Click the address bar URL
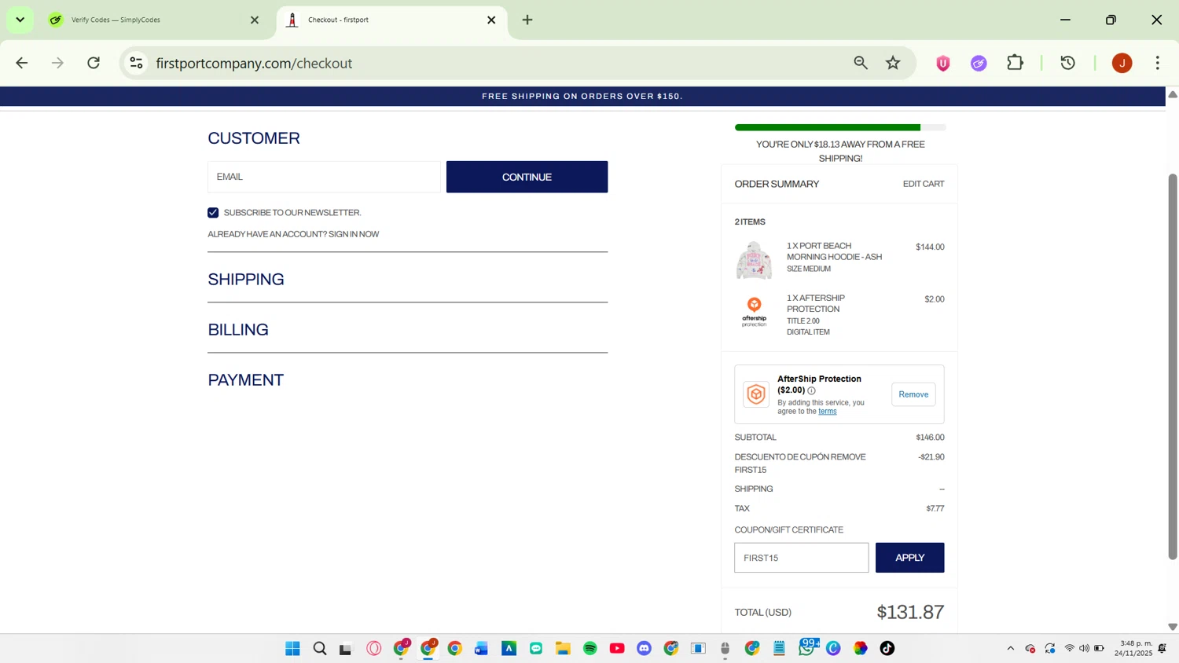Screen dimensions: 1179x663 (x=254, y=63)
